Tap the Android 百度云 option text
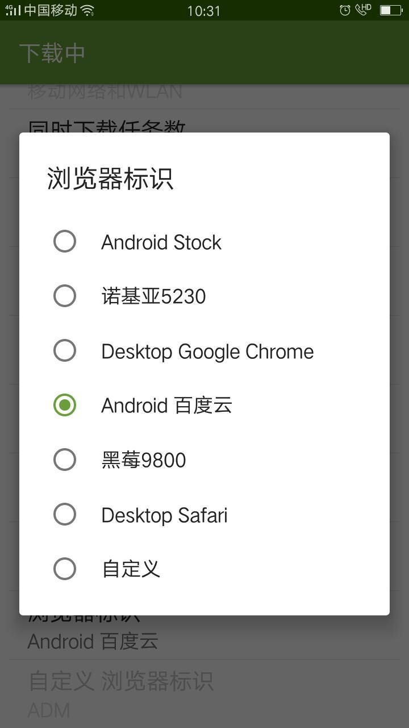This screenshot has width=409, height=728. pyautogui.click(x=166, y=406)
